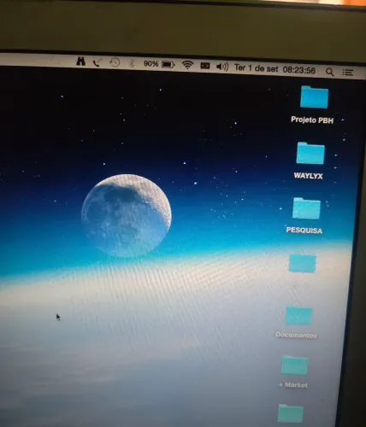Open the volume control icon

point(222,67)
